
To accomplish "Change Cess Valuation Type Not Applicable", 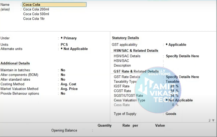I will click(x=179, y=100).
